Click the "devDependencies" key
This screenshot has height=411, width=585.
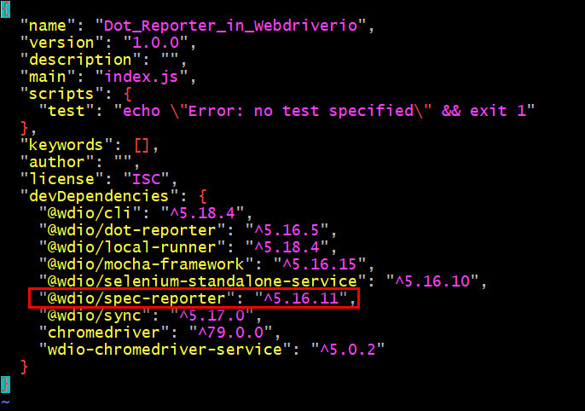(x=99, y=196)
